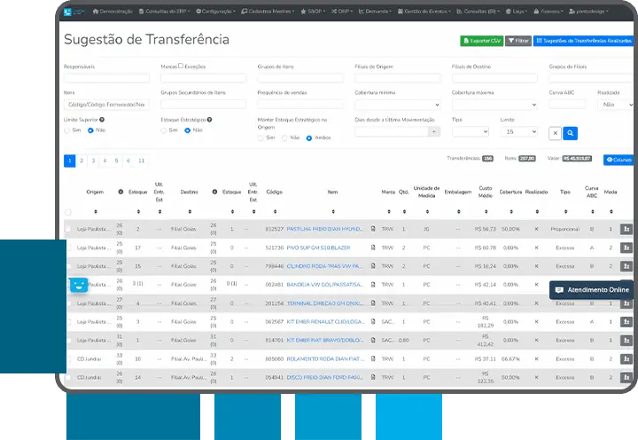This screenshot has width=638, height=440.
Task: Clear filters with the X button
Action: pos(555,133)
